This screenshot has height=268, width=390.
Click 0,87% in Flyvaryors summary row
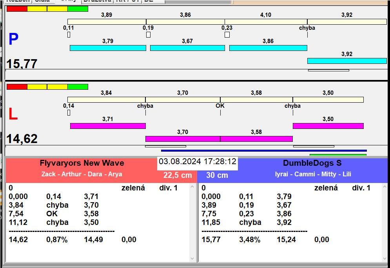coord(57,240)
